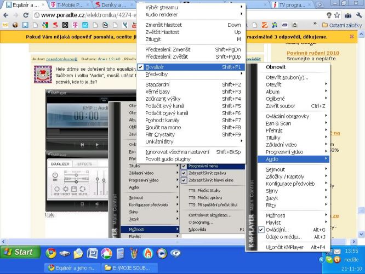This screenshot has height=274, width=365.
Task: Expand the Záložky / Kapitoly submenu
Action: coord(293,176)
